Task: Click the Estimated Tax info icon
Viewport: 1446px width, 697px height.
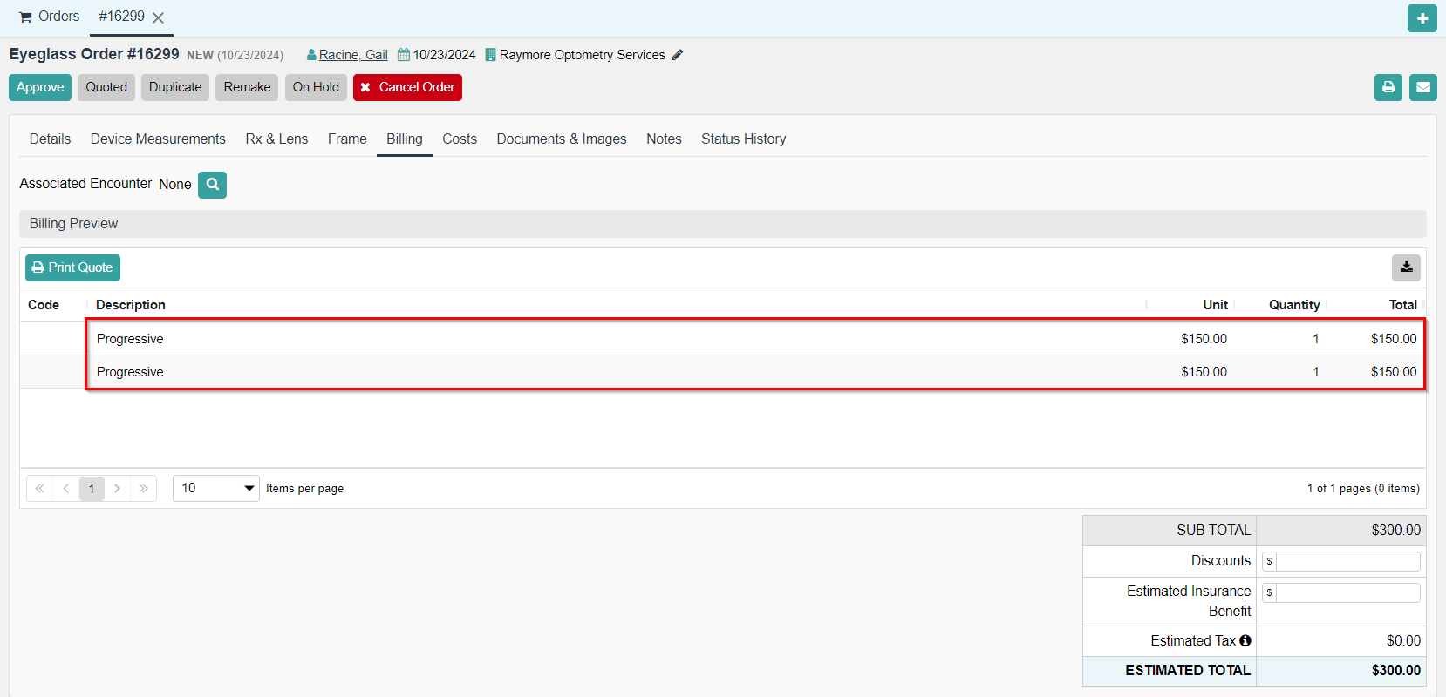Action: pyautogui.click(x=1245, y=640)
